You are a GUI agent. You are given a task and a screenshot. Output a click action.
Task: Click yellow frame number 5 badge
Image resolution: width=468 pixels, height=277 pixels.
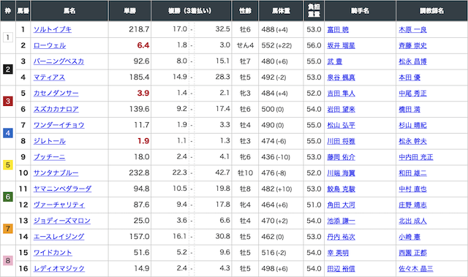pyautogui.click(x=8, y=165)
